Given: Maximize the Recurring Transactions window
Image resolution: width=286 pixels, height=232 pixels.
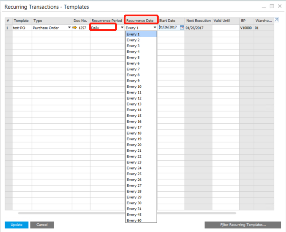Looking at the screenshot, I should 272,6.
